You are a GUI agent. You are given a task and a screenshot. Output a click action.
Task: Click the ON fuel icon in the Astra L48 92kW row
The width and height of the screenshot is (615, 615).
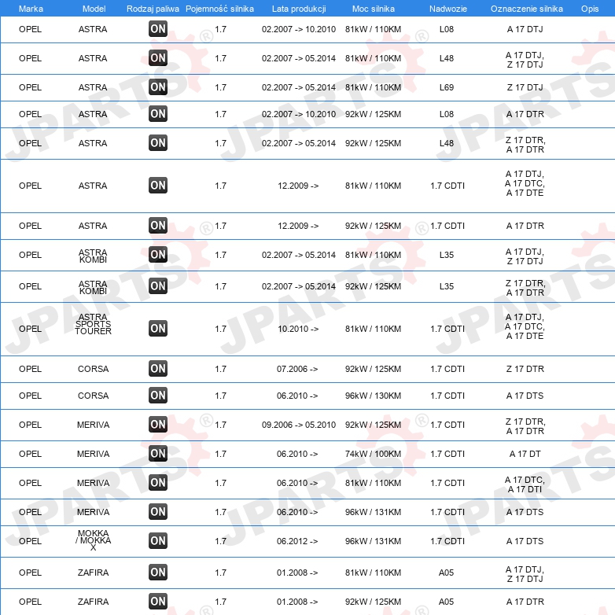pos(158,143)
